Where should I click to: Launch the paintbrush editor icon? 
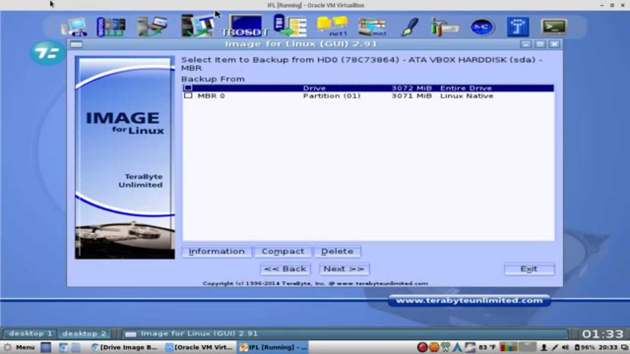click(409, 27)
